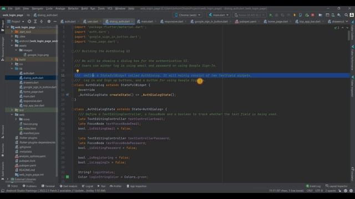355x199 pixels.
Task: Expand the test folder
Action: (12, 110)
